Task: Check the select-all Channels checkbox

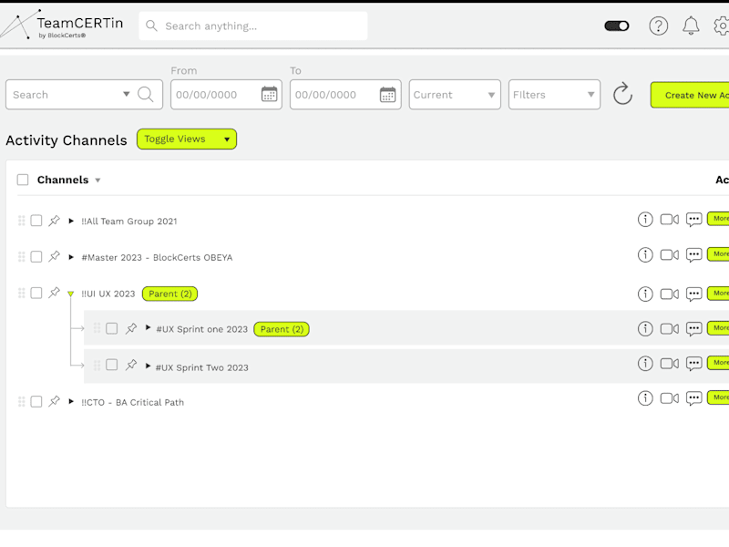Action: click(x=23, y=180)
